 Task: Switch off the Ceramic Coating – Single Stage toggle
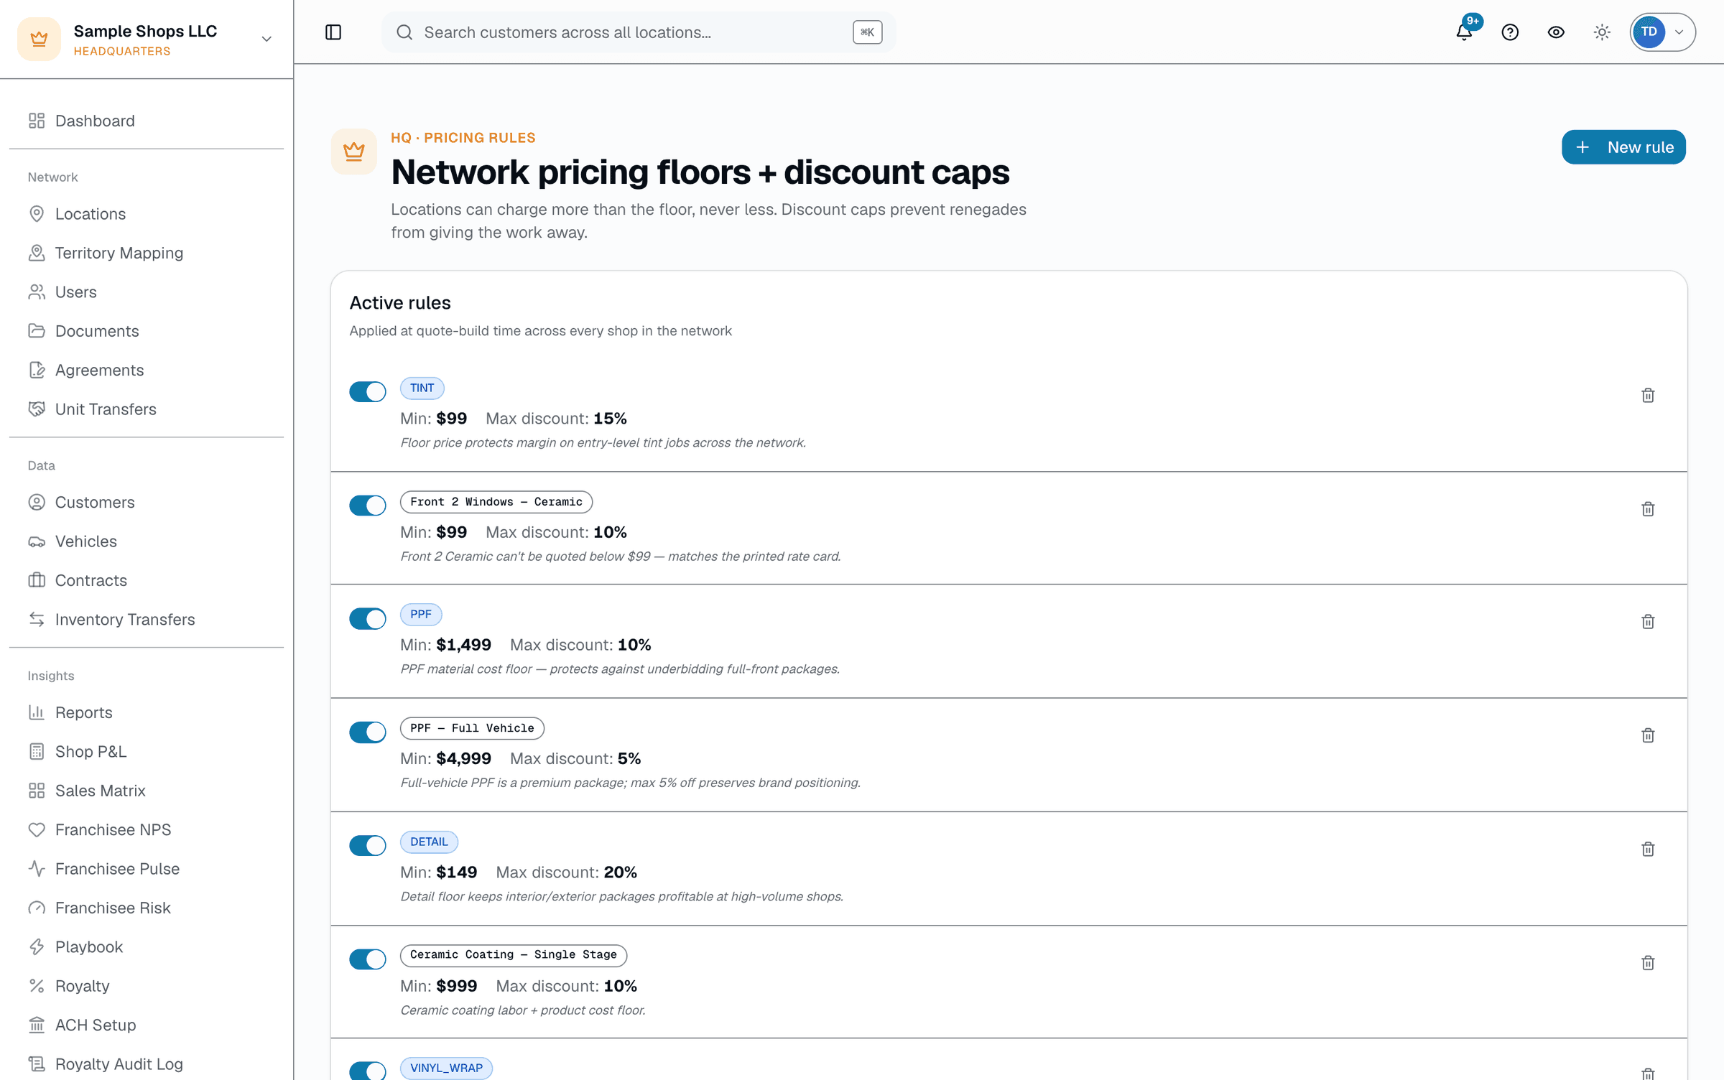[x=368, y=959]
